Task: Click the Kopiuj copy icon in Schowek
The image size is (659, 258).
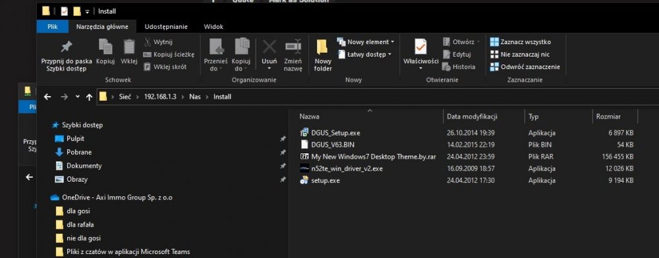Action: coord(105,46)
